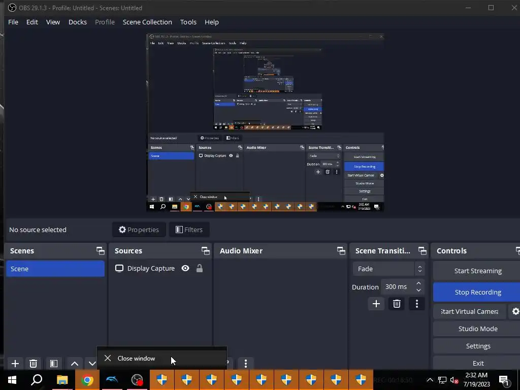Click the OBS logo in title bar
The image size is (520, 390).
pyautogui.click(x=12, y=8)
